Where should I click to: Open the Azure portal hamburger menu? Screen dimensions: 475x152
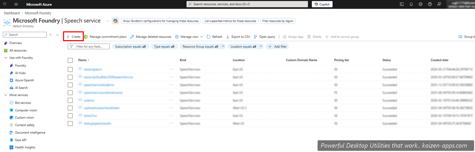(16, 4)
